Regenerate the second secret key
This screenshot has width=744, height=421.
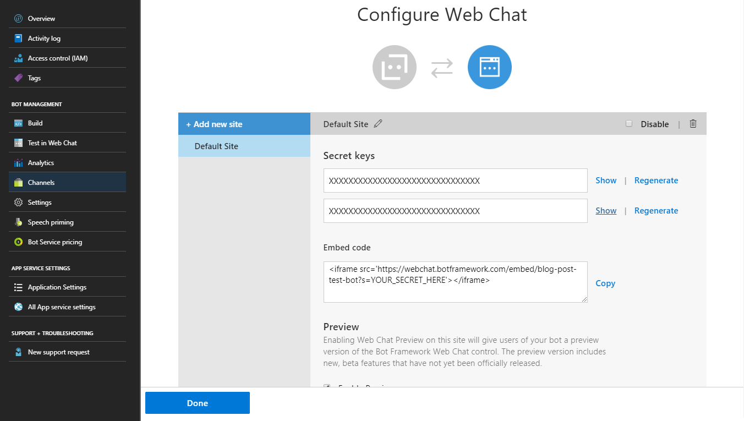656,211
